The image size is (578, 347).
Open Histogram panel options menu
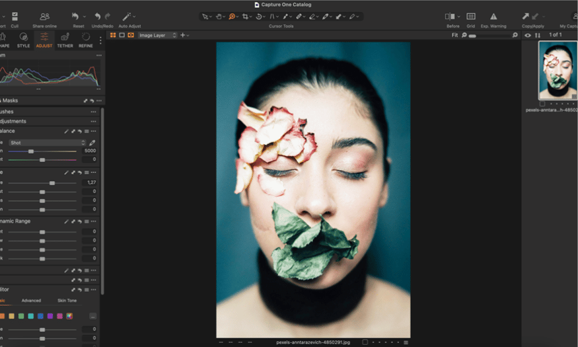[x=99, y=56]
